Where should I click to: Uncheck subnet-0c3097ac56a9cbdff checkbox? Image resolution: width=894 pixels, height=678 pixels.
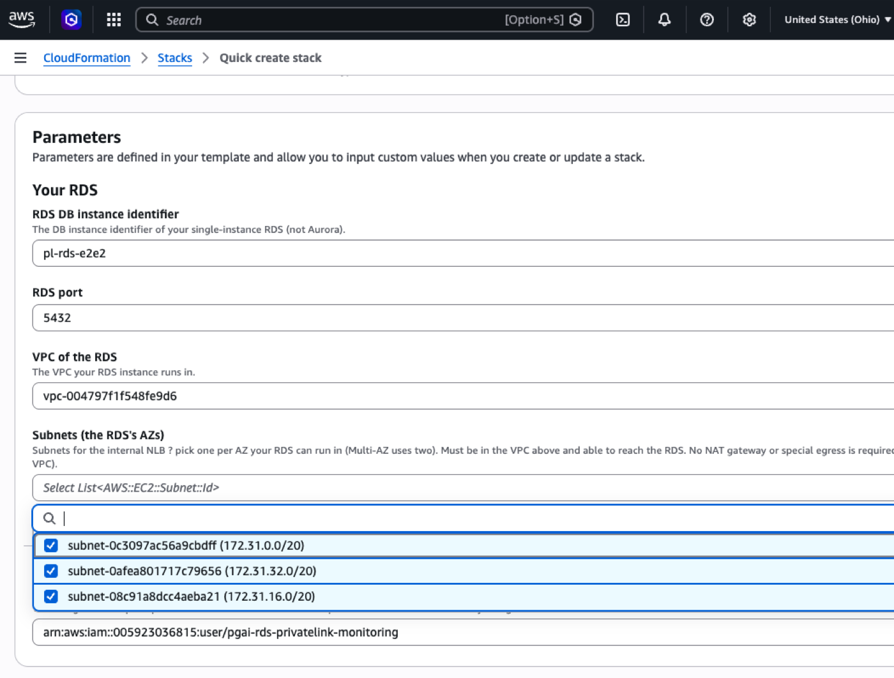(51, 545)
